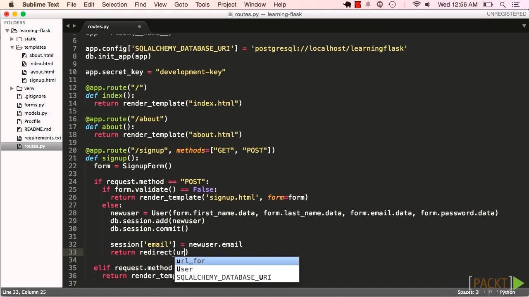This screenshot has width=529, height=297.
Task: Click the Time Machine clock icon
Action: [392, 5]
